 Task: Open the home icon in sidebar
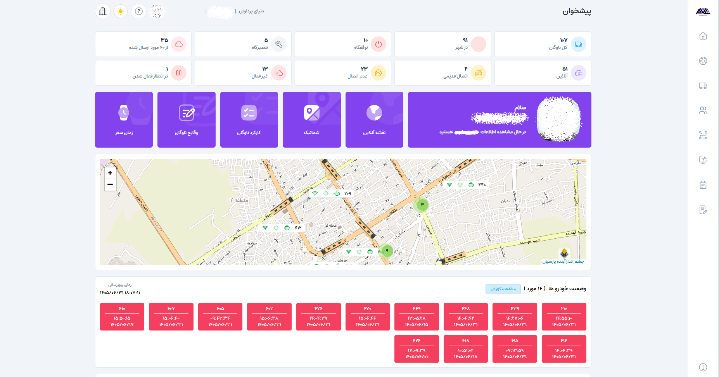click(703, 36)
